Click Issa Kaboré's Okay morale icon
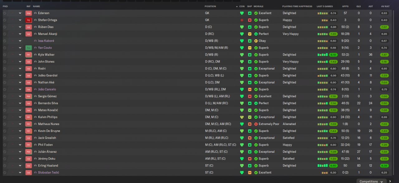 256,41
